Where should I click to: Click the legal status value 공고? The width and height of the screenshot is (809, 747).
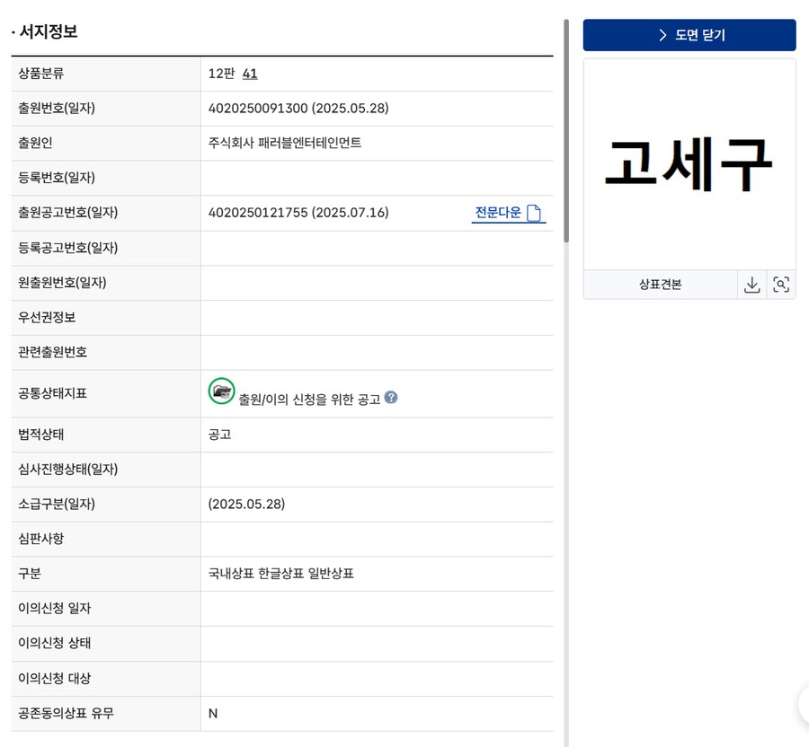coord(220,435)
